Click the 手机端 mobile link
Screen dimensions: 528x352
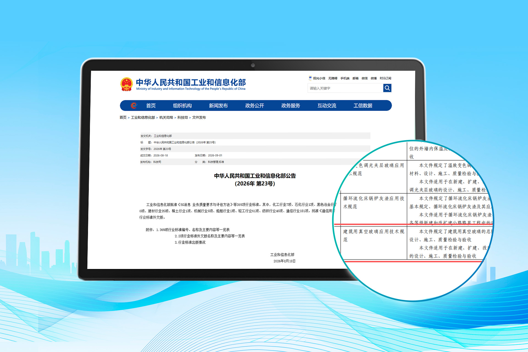coord(345,78)
